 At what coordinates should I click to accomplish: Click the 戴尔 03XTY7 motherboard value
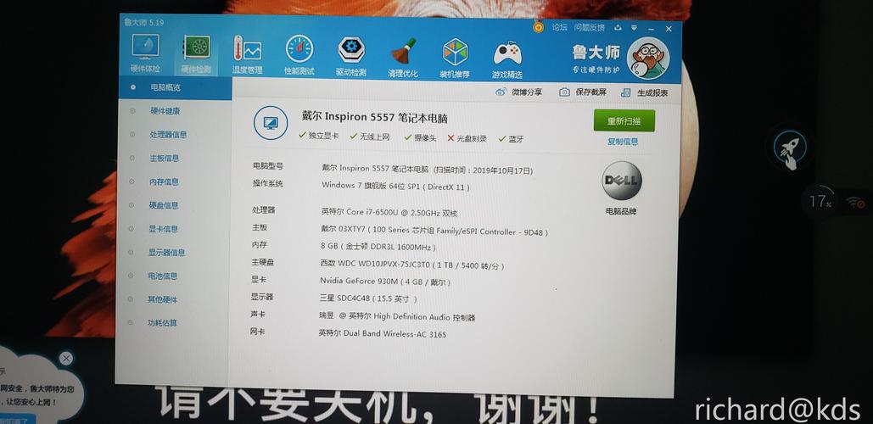[x=434, y=231]
